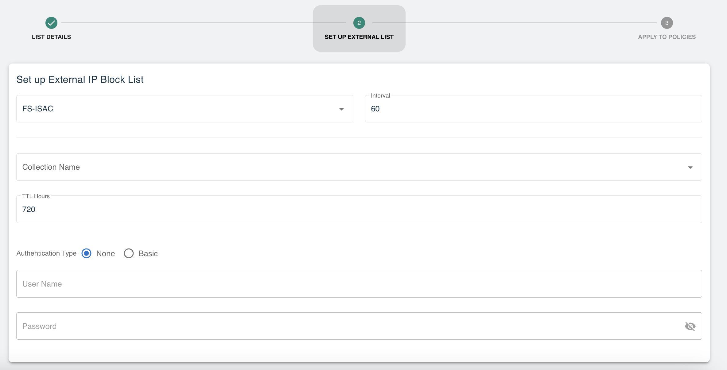Toggle password visibility eye icon

[x=690, y=326]
